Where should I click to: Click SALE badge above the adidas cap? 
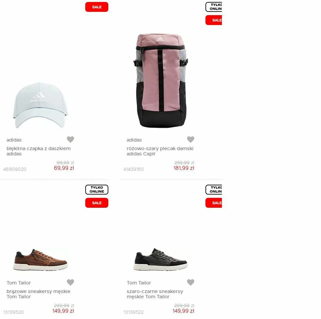[97, 7]
